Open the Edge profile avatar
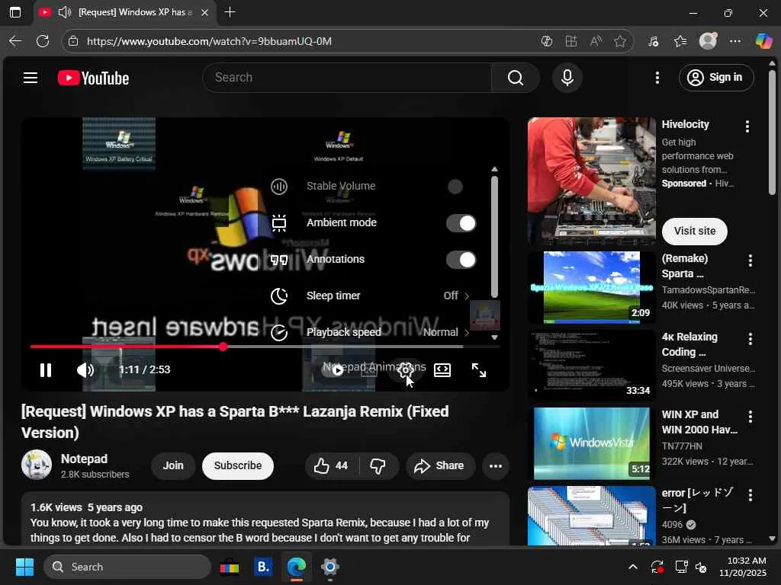Screen dimensions: 781x585 (708, 41)
